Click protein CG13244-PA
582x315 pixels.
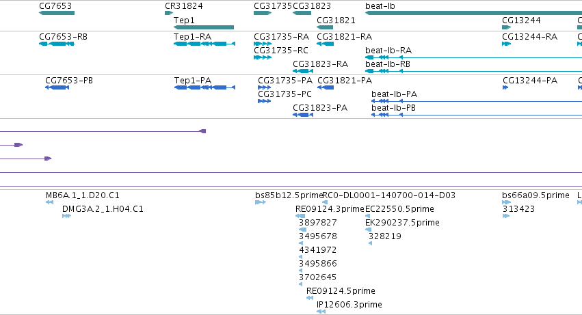[x=530, y=81]
